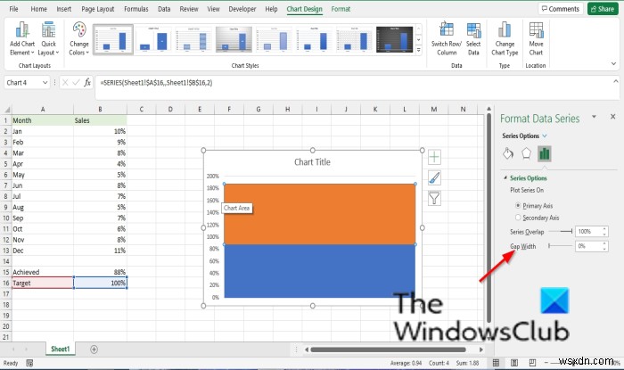Viewport: 624px width, 370px height.
Task: Click the horizontal scrollbar right arrow
Action: coord(481,349)
